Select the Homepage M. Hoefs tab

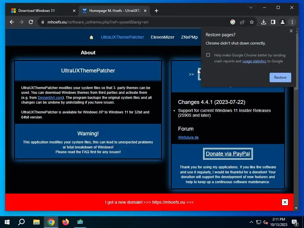pyautogui.click(x=114, y=11)
